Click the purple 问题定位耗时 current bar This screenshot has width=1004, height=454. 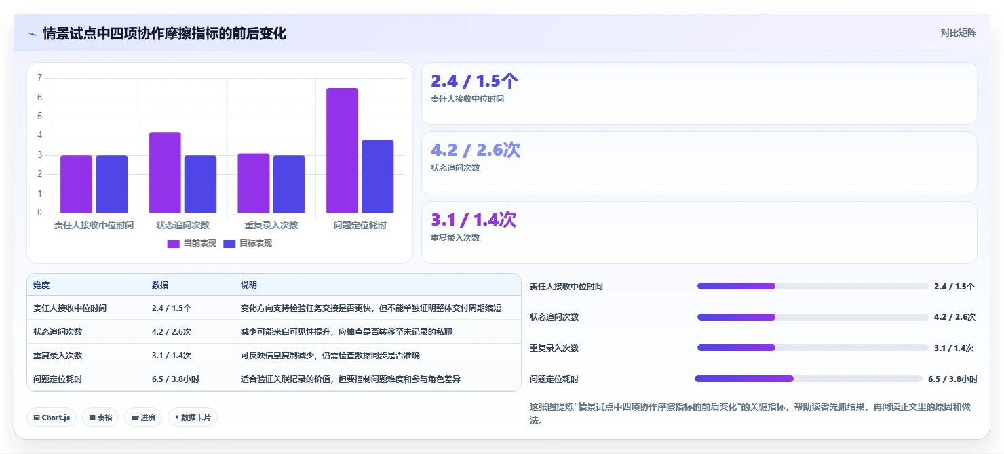pos(342,150)
